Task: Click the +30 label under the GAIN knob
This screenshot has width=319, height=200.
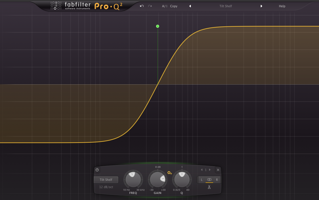Action: pos(163,190)
